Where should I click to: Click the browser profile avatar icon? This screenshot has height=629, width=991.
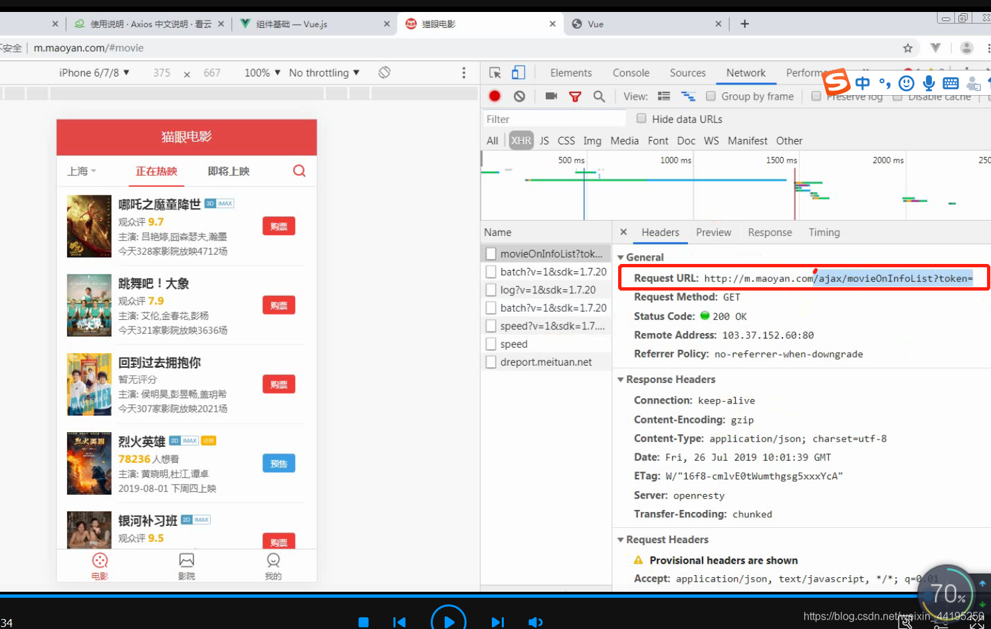tap(967, 48)
